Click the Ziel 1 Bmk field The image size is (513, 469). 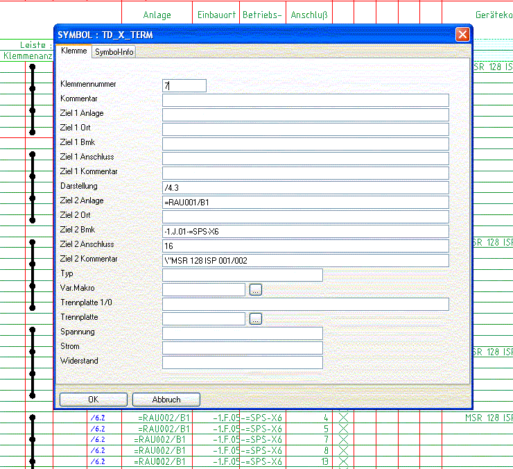point(306,144)
